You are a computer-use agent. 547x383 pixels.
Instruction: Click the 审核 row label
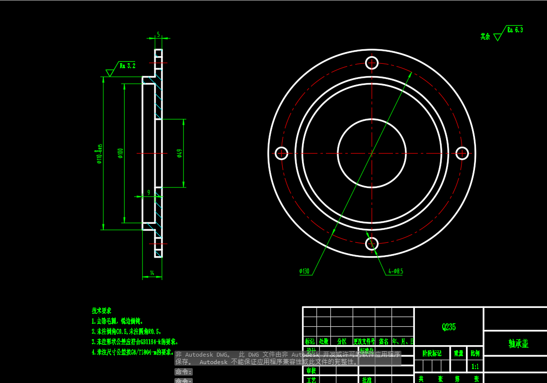point(311,371)
